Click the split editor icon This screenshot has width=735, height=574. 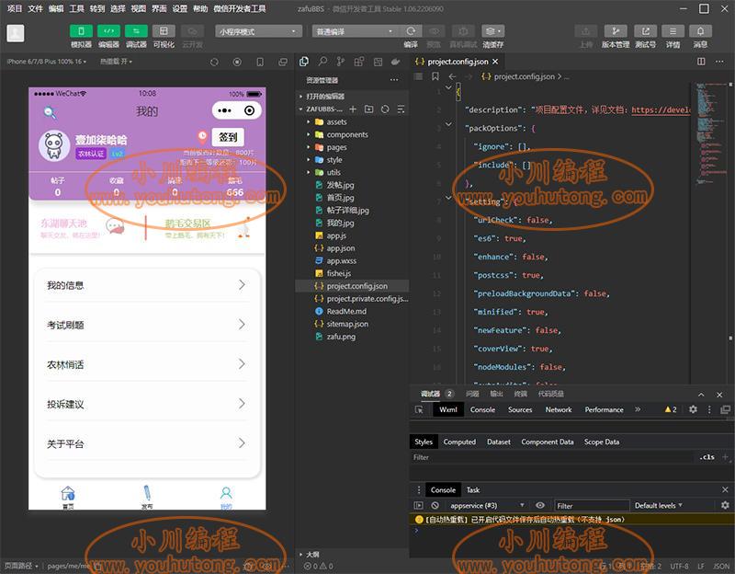701,62
